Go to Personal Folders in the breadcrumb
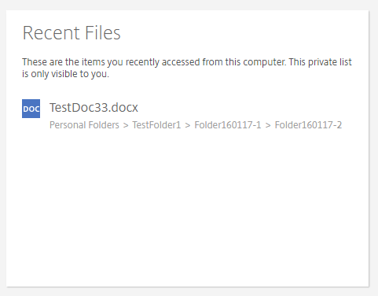This screenshot has width=378, height=296. coord(84,125)
